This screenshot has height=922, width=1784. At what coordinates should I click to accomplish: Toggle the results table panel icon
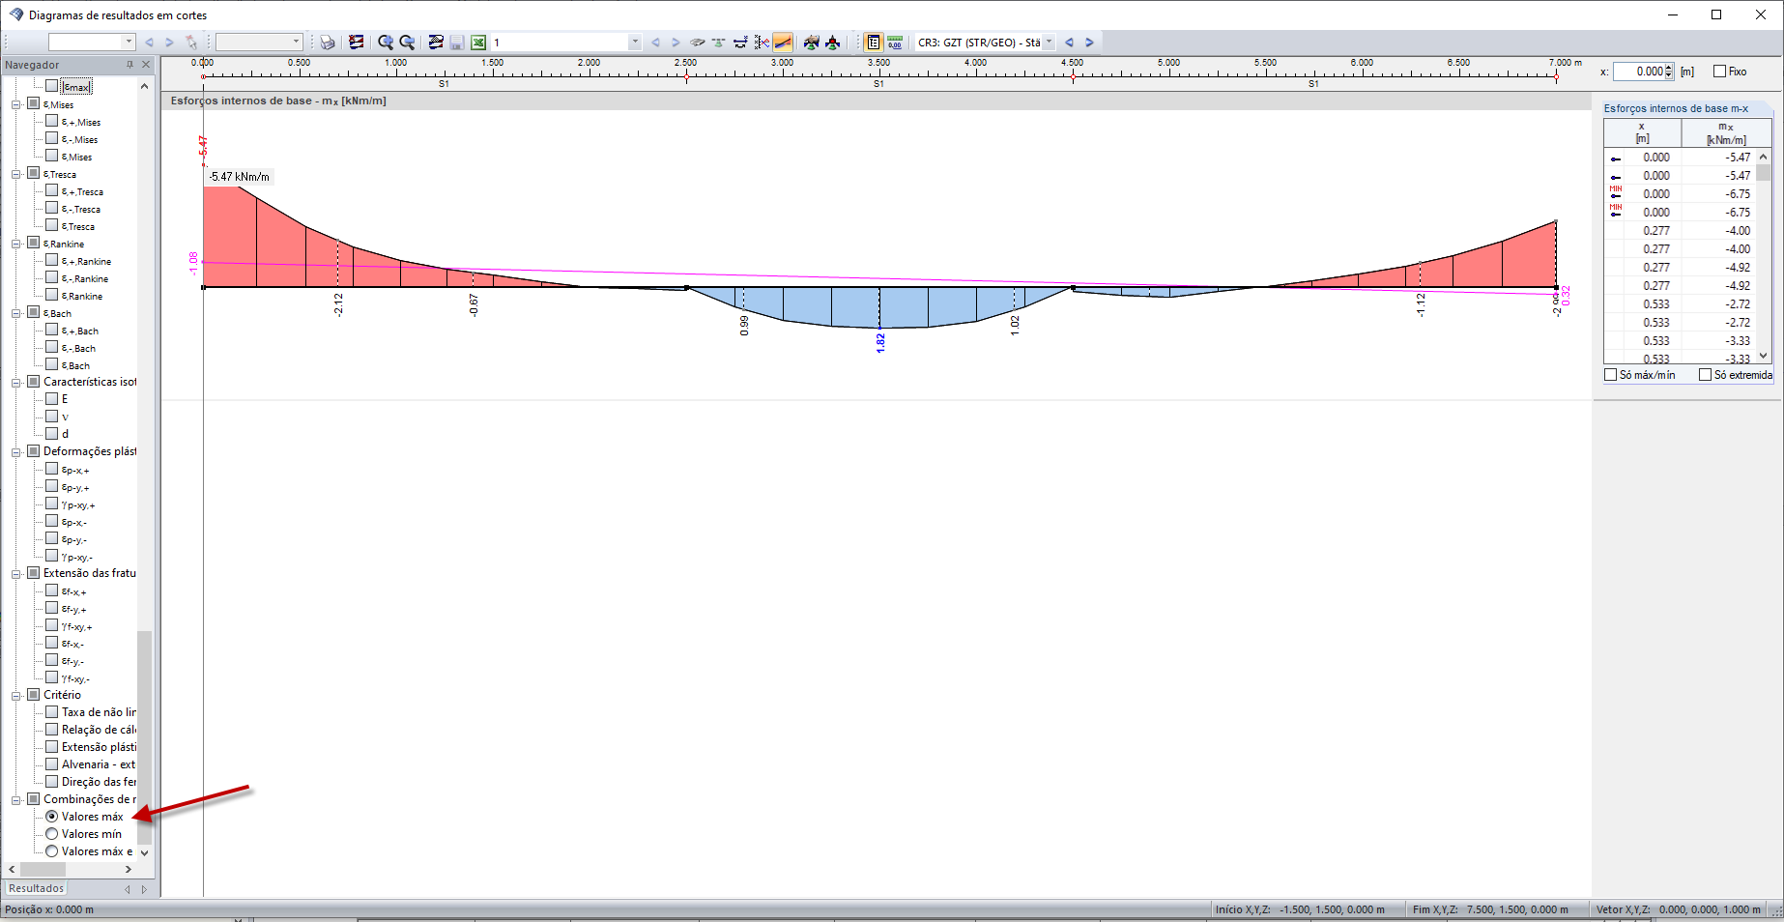874,43
